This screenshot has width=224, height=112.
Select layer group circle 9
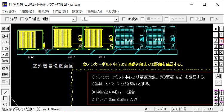221,99
